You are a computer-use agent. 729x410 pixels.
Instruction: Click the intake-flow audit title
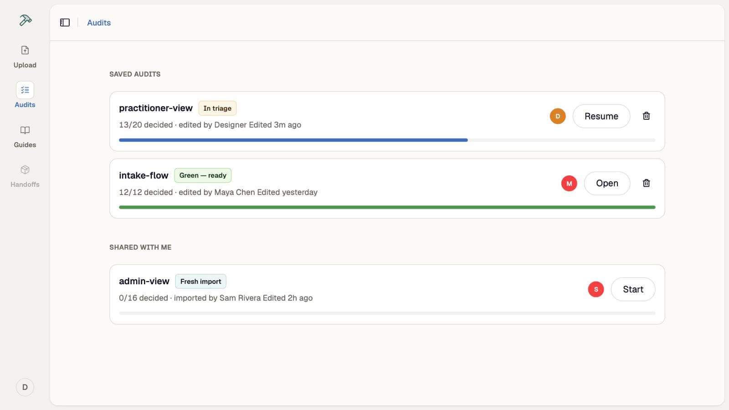tap(144, 175)
